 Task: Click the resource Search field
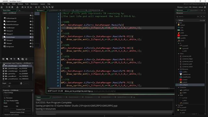(187, 17)
